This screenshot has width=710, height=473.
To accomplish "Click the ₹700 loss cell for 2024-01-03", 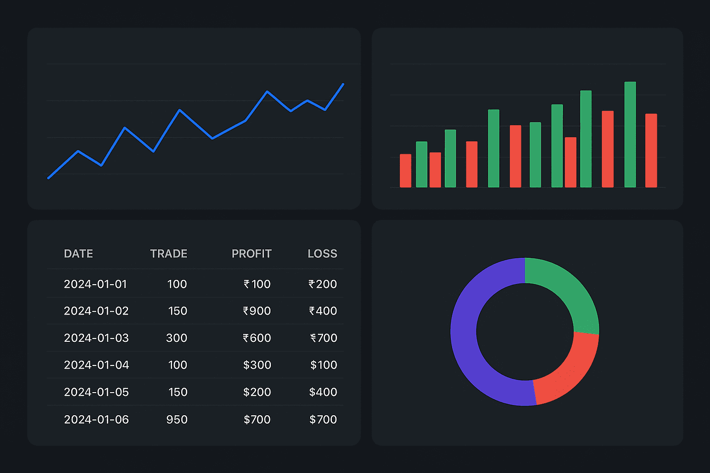I will [323, 338].
